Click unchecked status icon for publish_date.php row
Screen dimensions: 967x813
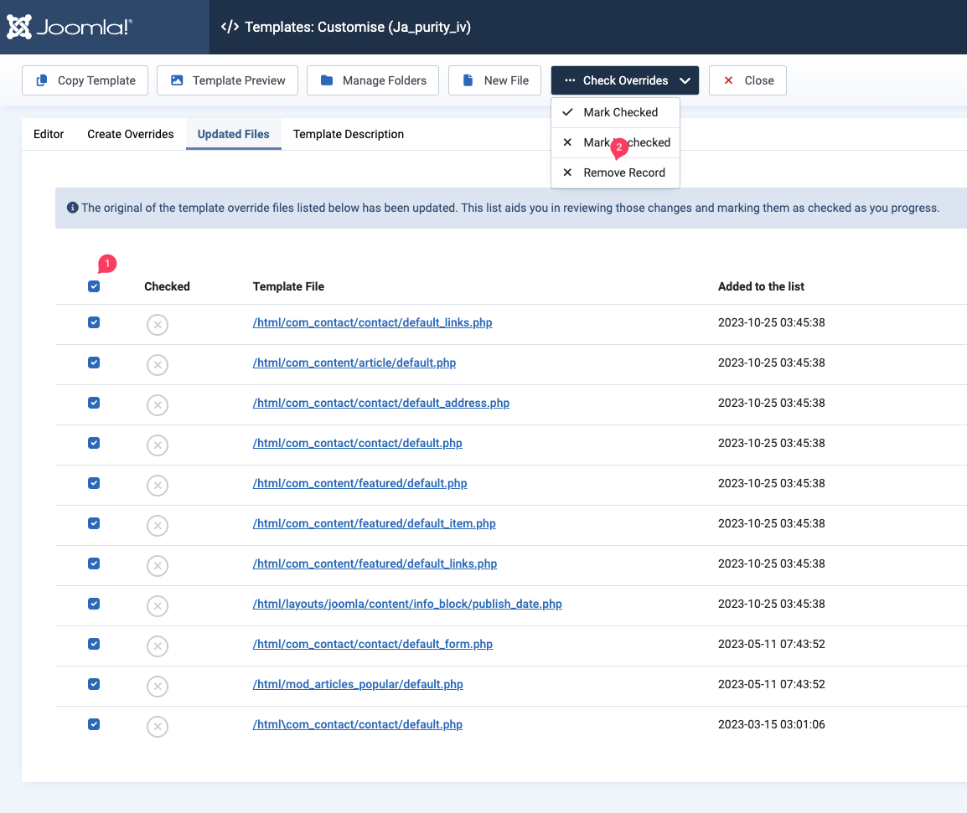click(x=157, y=605)
